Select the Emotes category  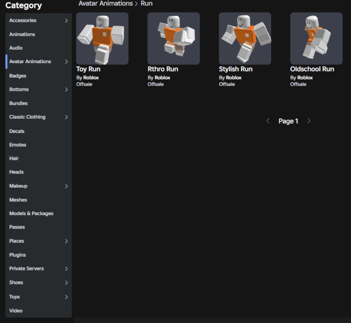click(39, 145)
